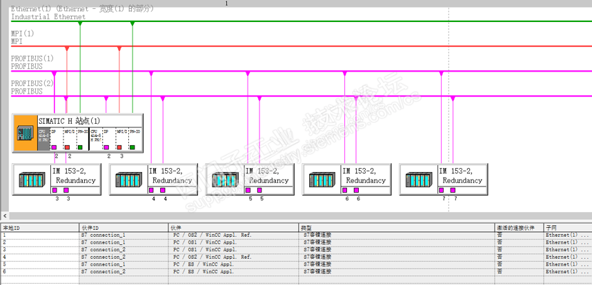Viewport: 592px width, 285px height.
Task: Select station icon of IM 153-2 address 3
Action: tap(32, 179)
